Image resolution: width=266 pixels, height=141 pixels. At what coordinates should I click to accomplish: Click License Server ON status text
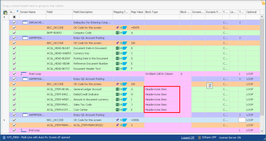point(230,137)
